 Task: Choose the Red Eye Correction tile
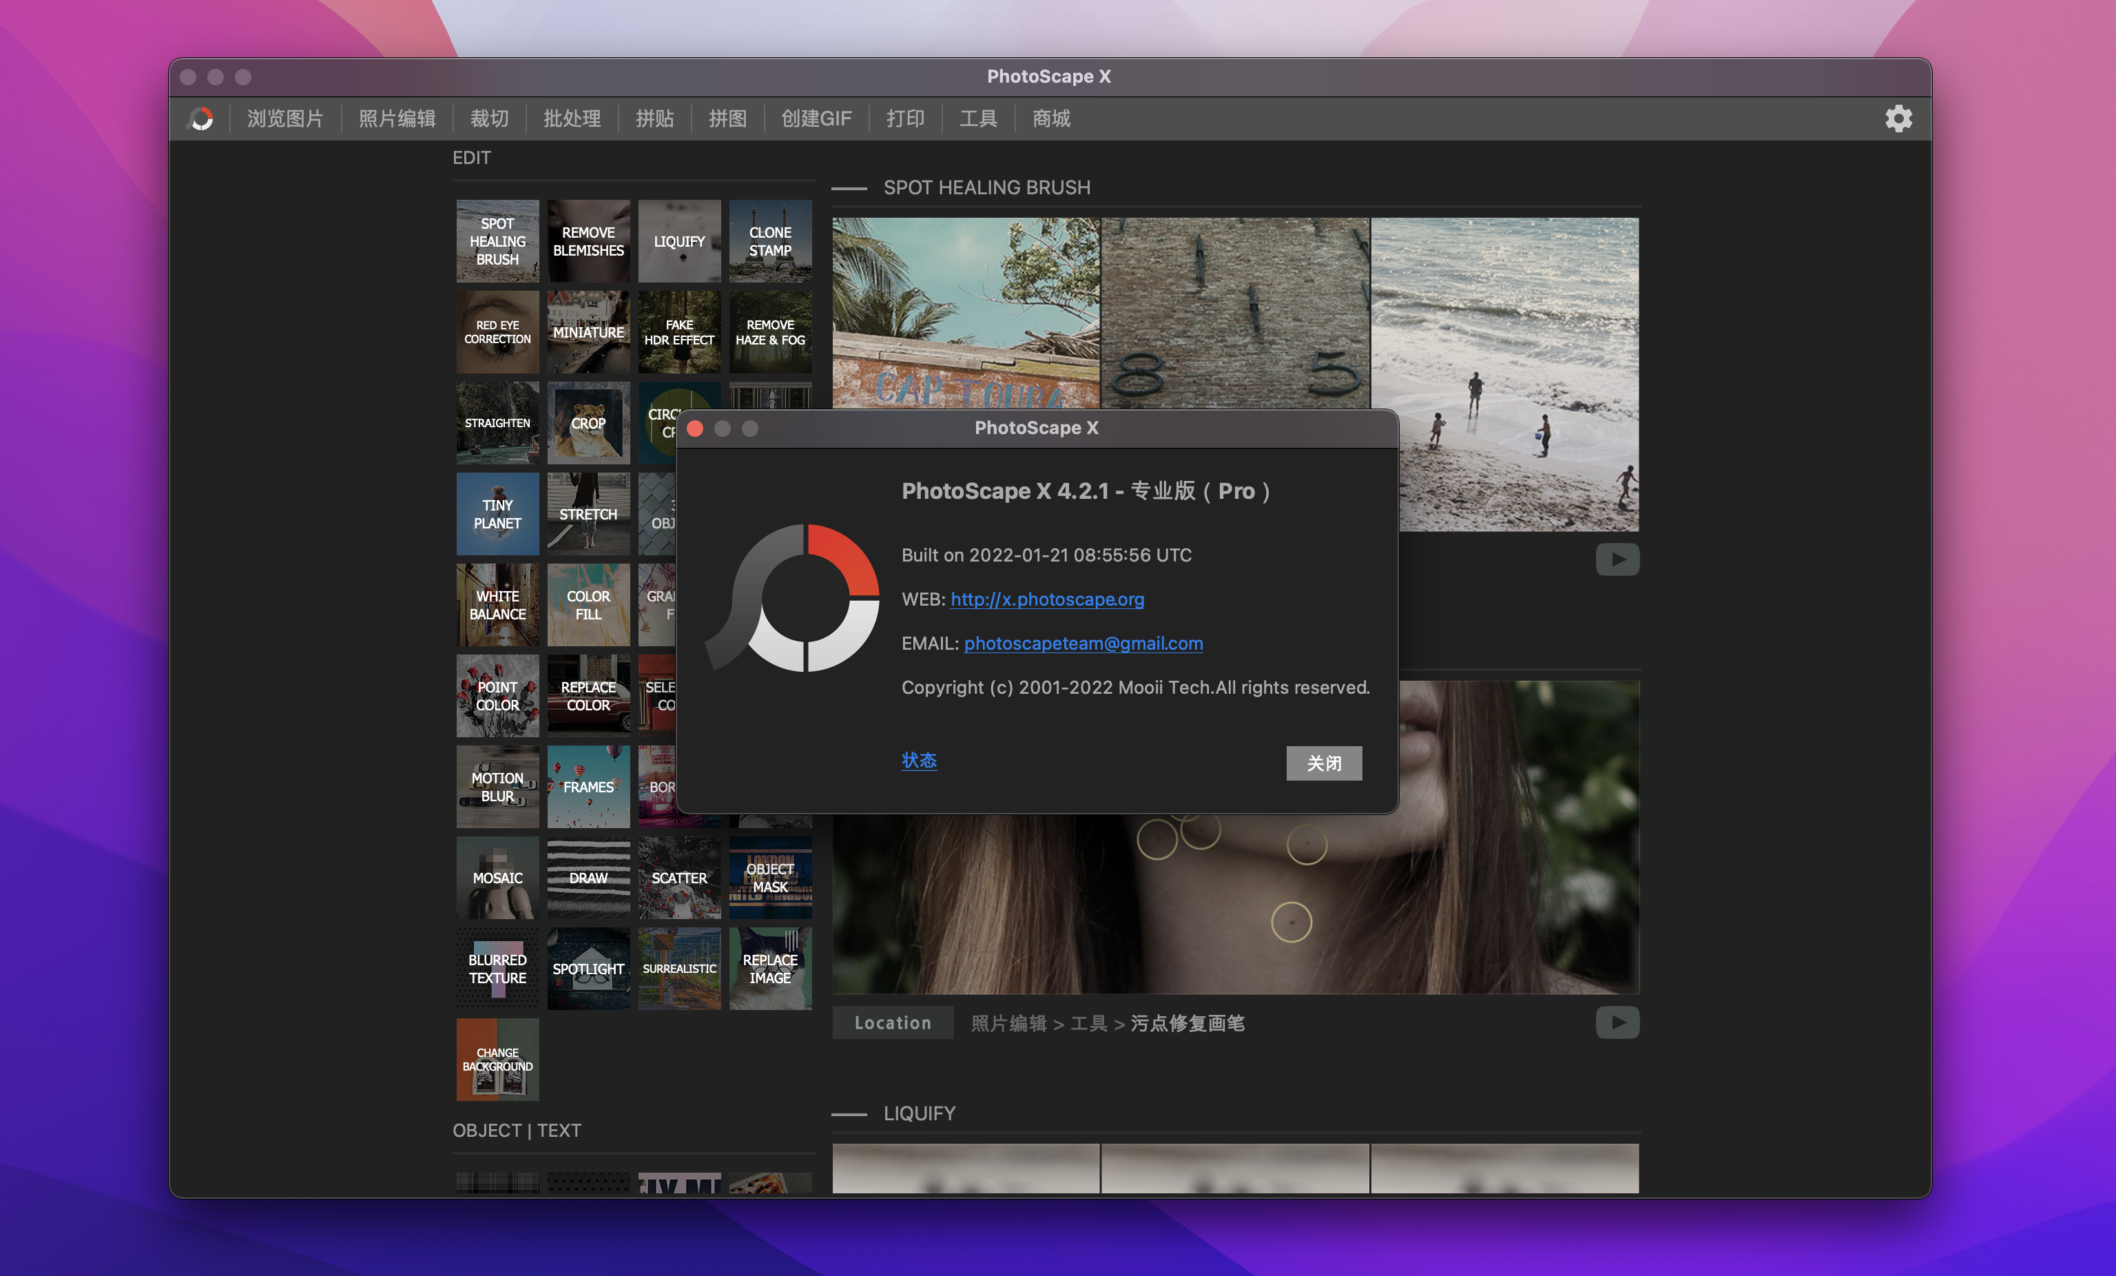tap(497, 333)
